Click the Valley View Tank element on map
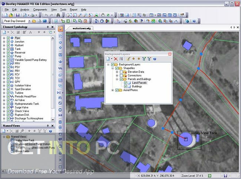 [x=186, y=139]
